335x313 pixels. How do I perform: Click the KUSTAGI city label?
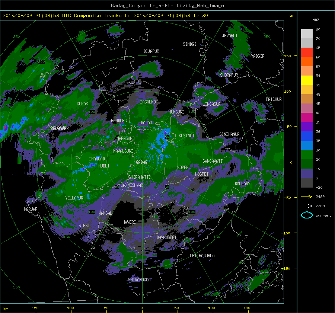[186, 136]
